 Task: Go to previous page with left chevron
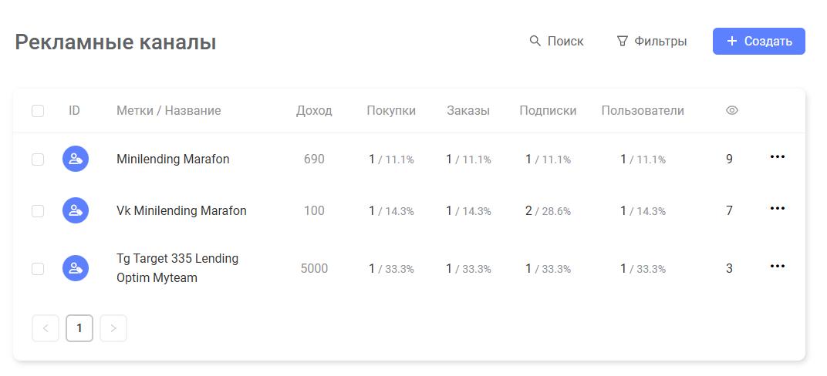[46, 328]
